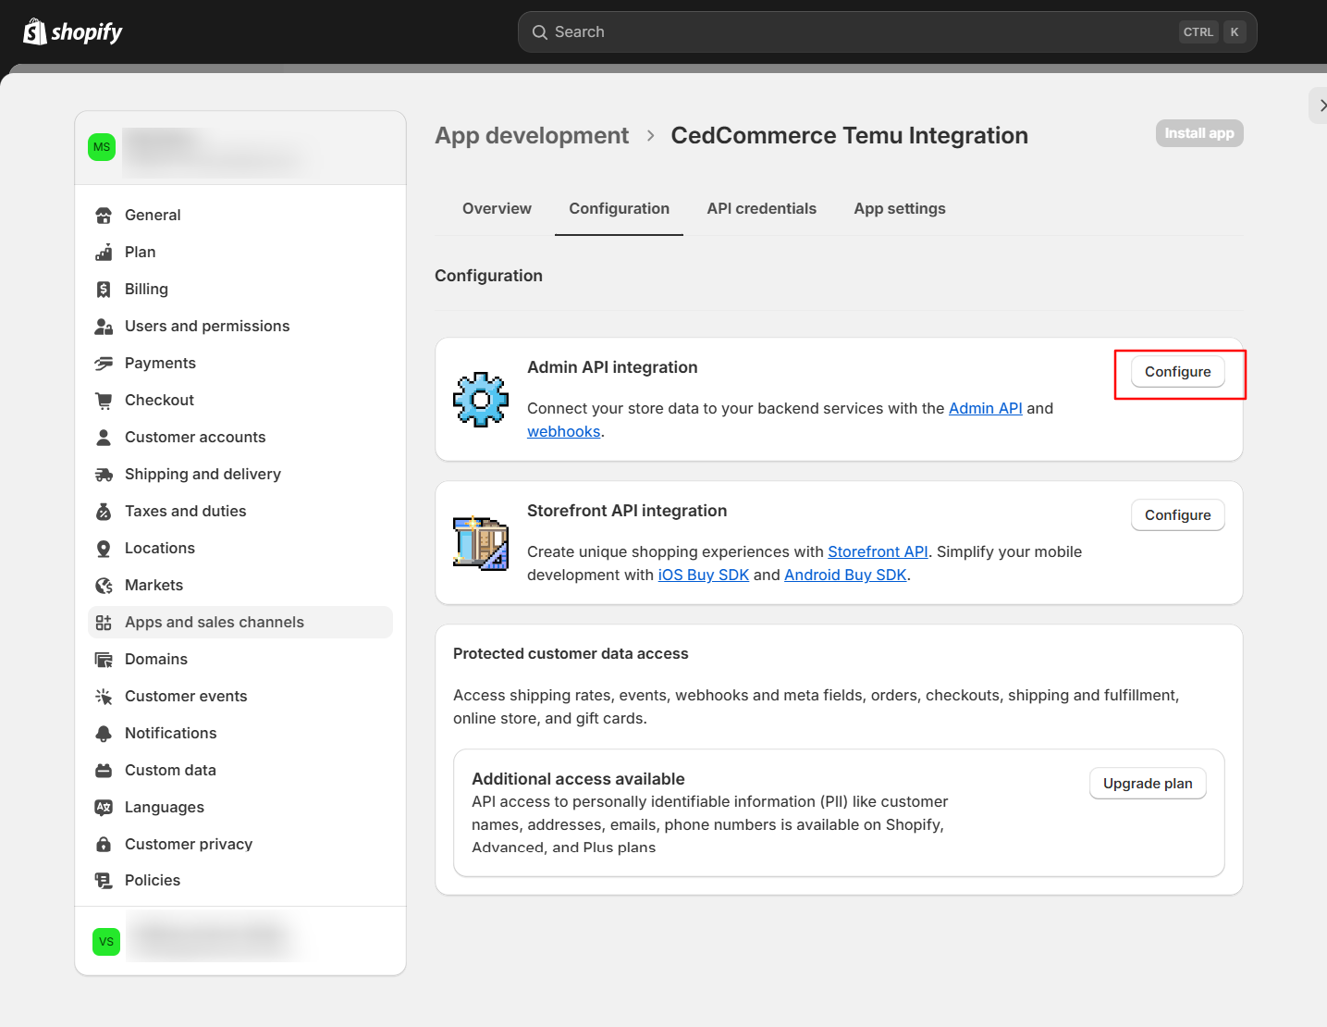This screenshot has width=1327, height=1027.
Task: Click the Search input field
Action: tap(888, 32)
